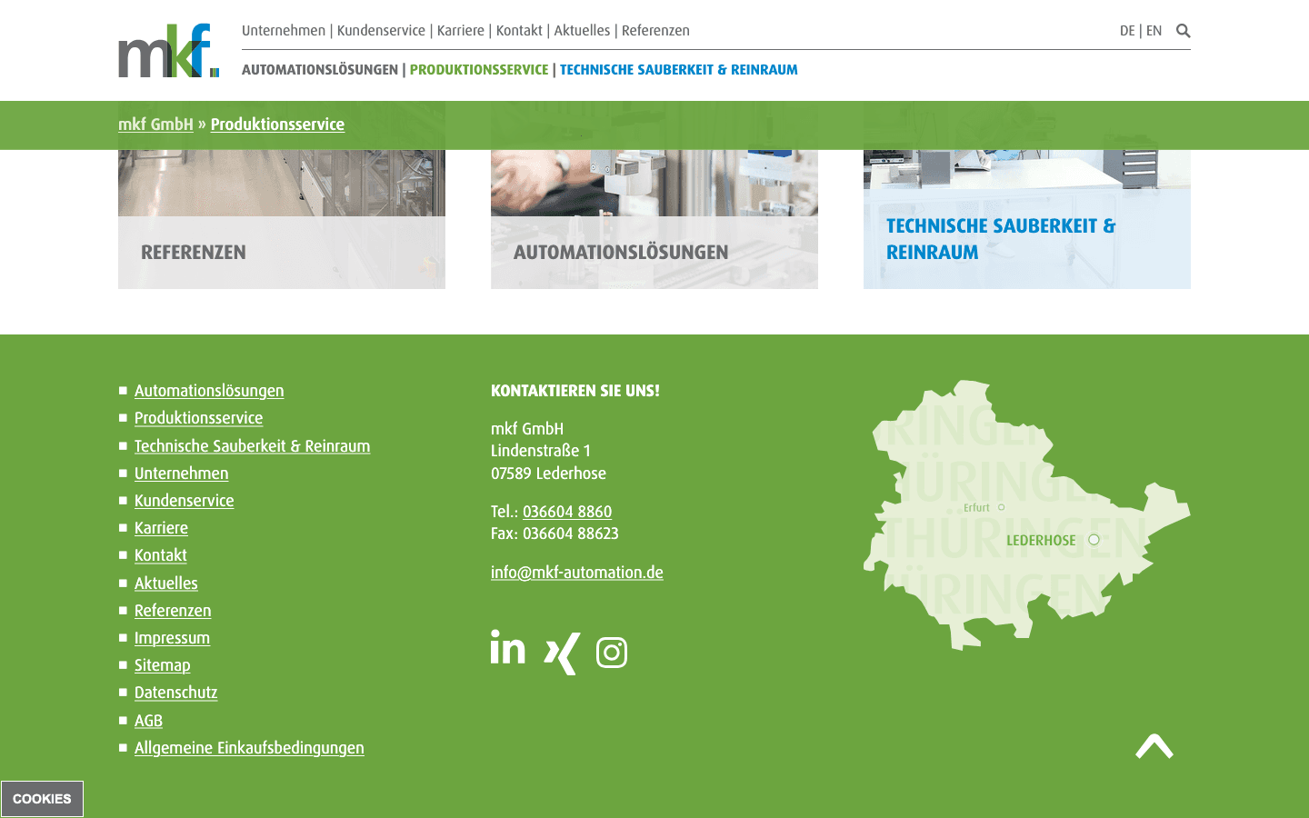Screen dimensions: 1309x818
Task: Open the Xing social icon
Action: coord(560,652)
